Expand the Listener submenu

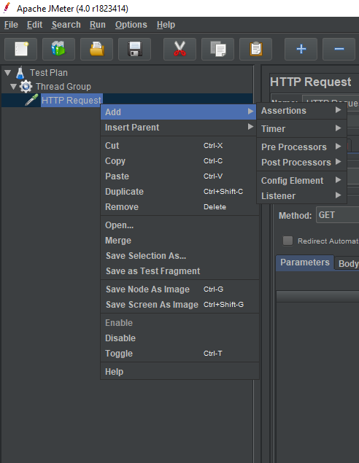(x=301, y=195)
